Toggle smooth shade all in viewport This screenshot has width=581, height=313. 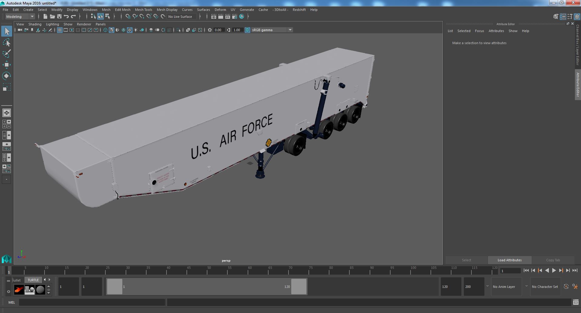pos(111,30)
